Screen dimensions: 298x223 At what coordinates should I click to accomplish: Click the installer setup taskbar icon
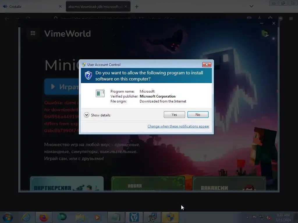click(152, 217)
